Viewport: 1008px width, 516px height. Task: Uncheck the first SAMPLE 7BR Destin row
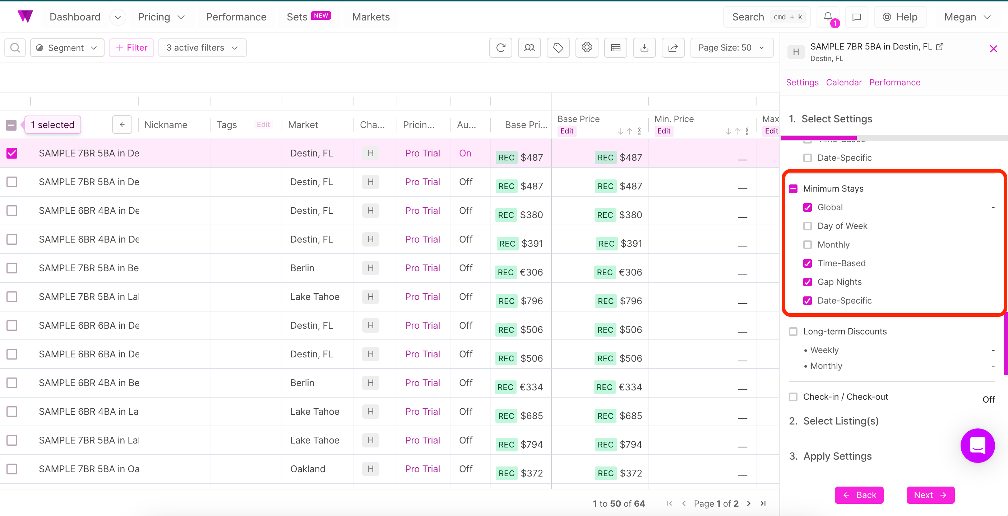click(12, 153)
